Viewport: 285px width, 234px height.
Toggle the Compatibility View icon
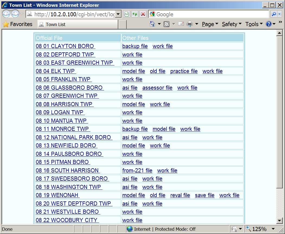tap(127, 14)
